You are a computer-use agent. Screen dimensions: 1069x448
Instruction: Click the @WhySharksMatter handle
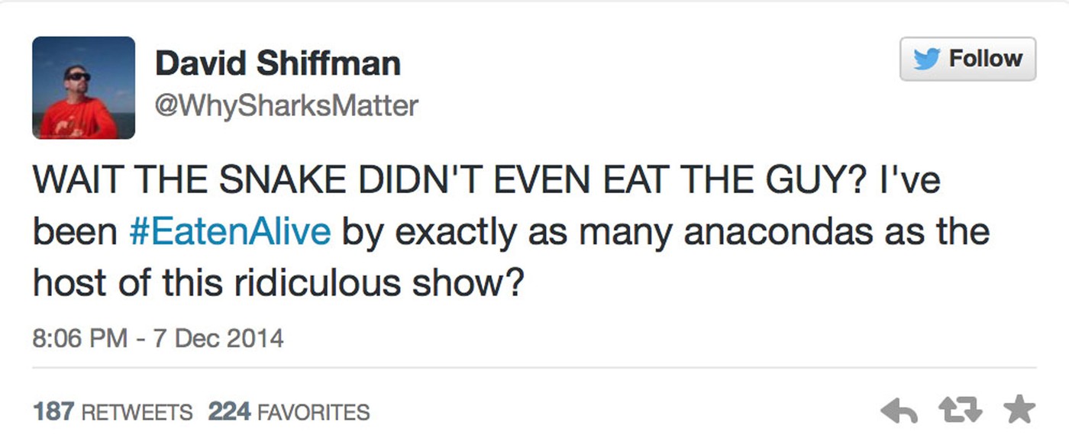coord(286,105)
